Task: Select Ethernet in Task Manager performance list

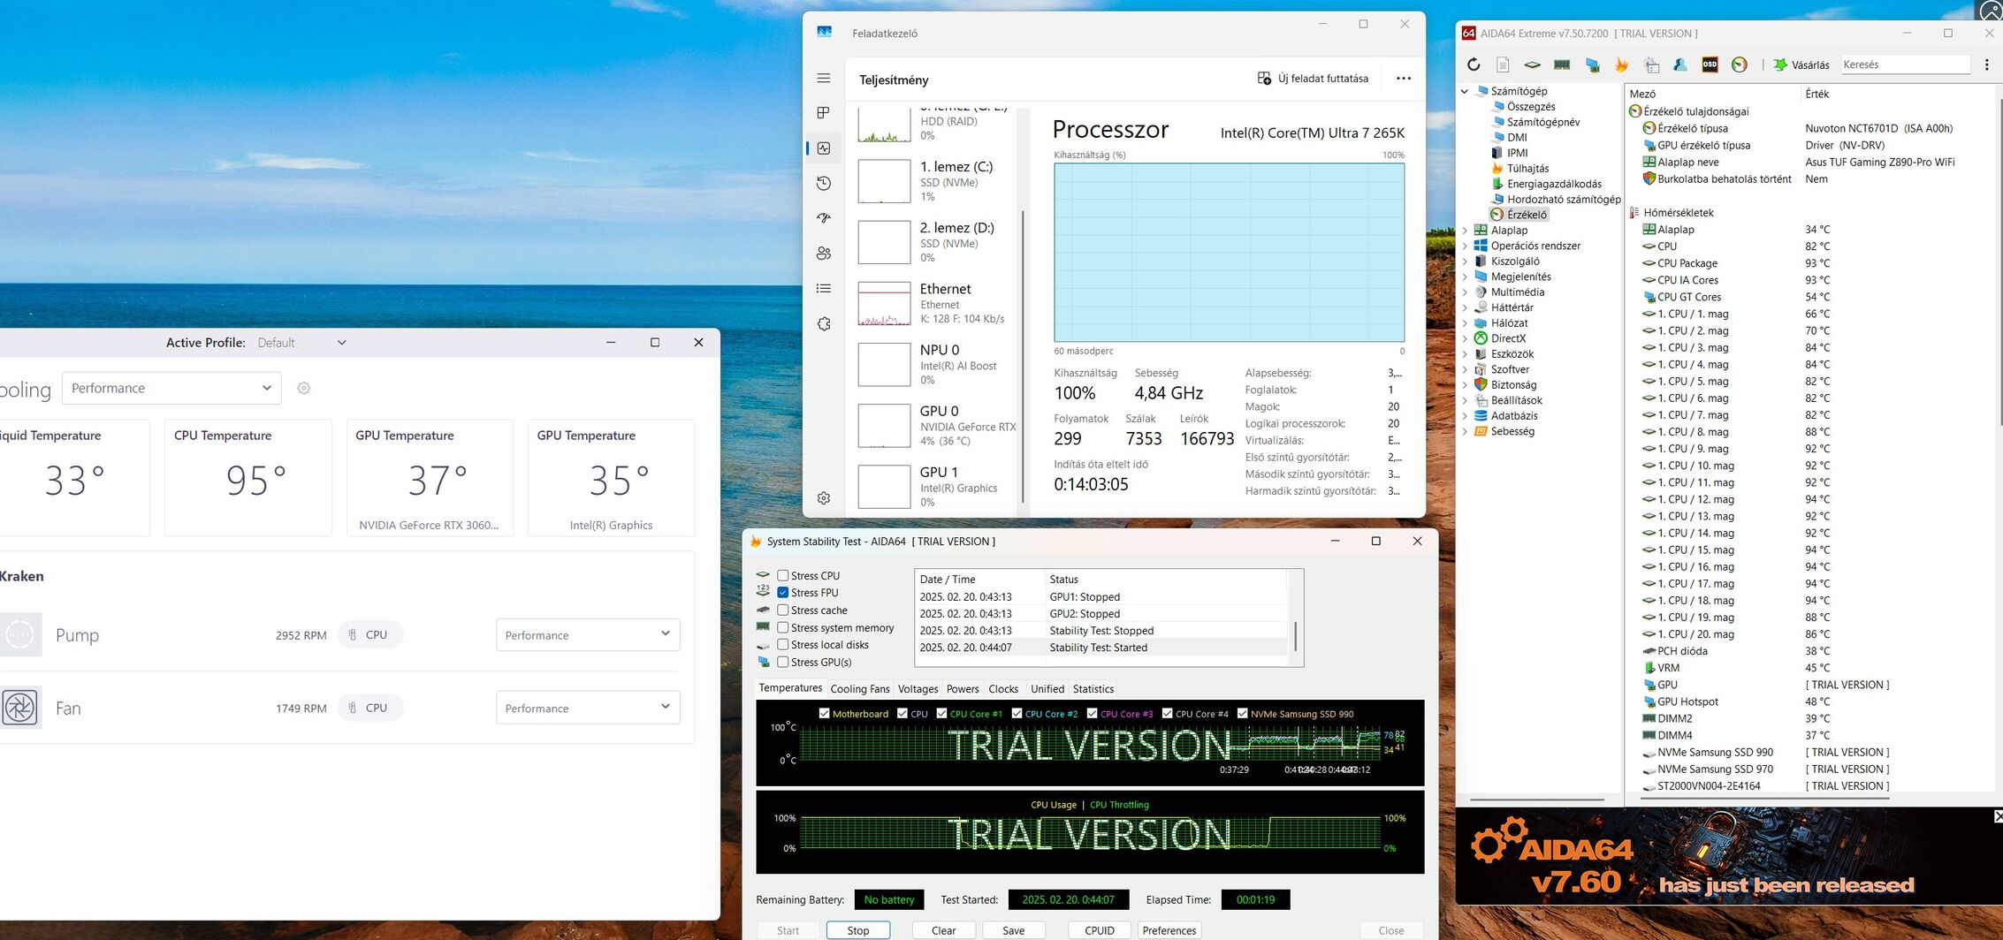Action: tap(938, 303)
